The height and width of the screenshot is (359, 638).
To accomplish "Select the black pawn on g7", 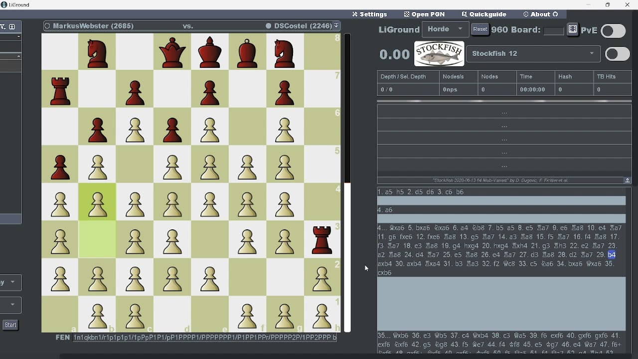I will coord(285,92).
